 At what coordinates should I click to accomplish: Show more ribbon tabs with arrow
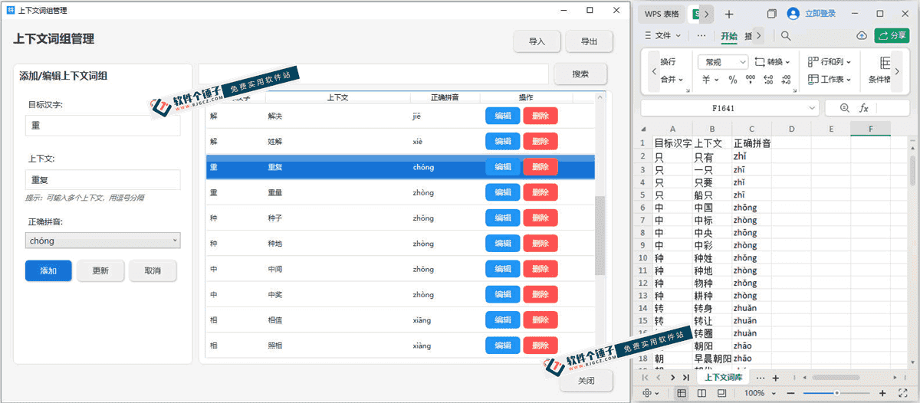[x=758, y=35]
